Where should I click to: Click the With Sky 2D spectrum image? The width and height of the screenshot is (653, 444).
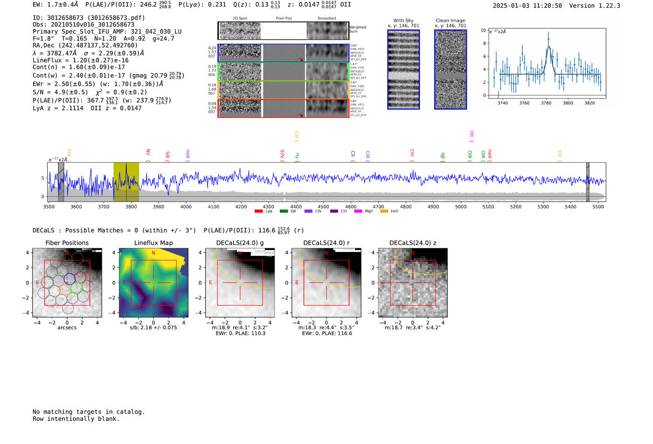click(403, 69)
